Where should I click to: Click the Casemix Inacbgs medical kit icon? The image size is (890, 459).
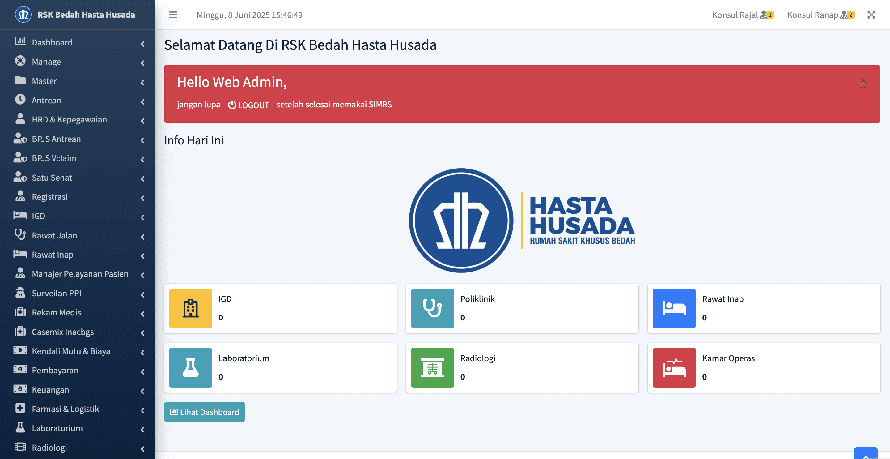(x=20, y=331)
